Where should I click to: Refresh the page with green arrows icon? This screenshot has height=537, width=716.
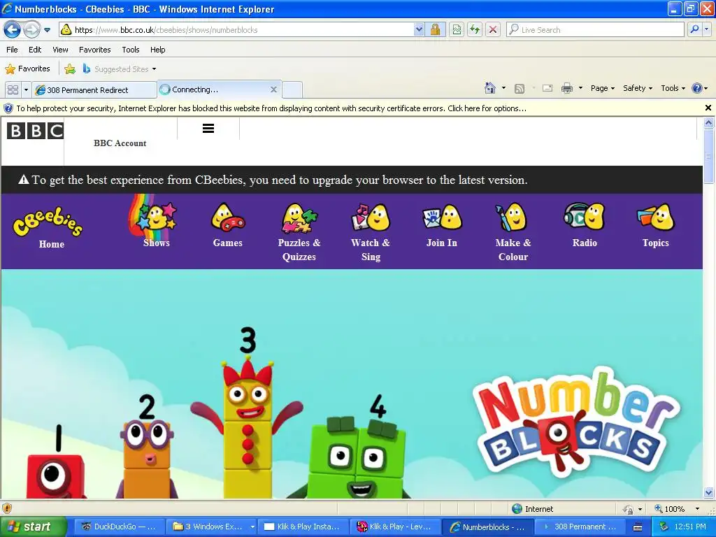pos(475,30)
